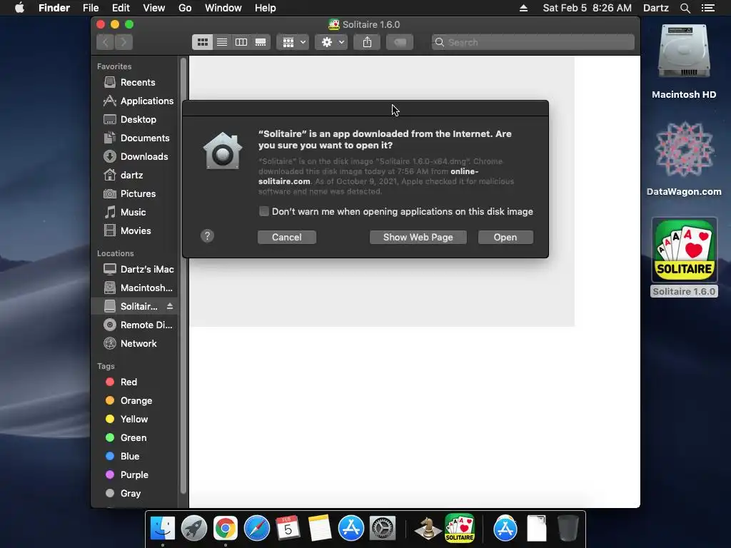Enable Don't warn me checkbox
The width and height of the screenshot is (731, 548).
tap(264, 211)
